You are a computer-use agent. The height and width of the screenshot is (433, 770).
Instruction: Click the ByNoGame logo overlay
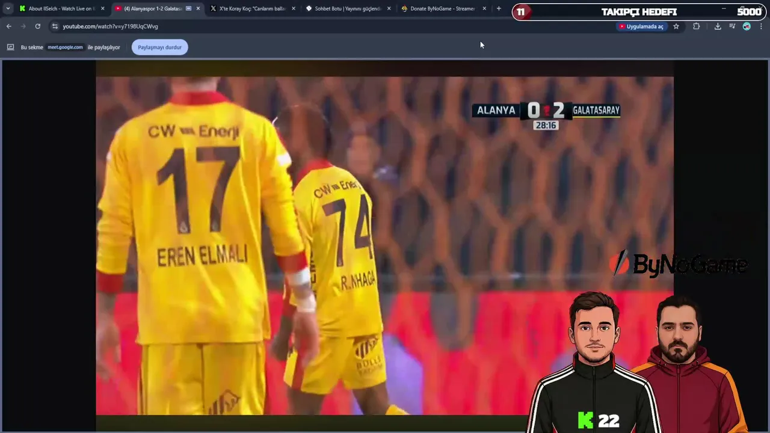pyautogui.click(x=680, y=264)
